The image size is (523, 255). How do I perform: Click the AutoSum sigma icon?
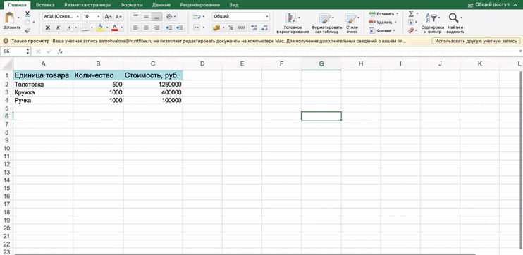[x=411, y=14]
